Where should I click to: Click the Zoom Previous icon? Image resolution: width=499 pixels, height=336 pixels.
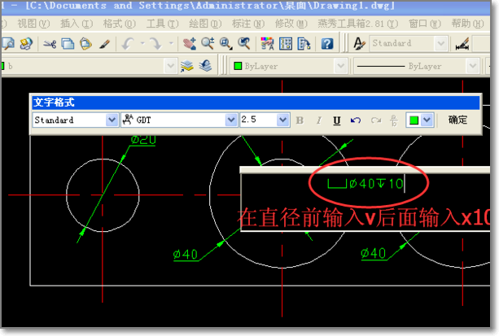point(244,44)
